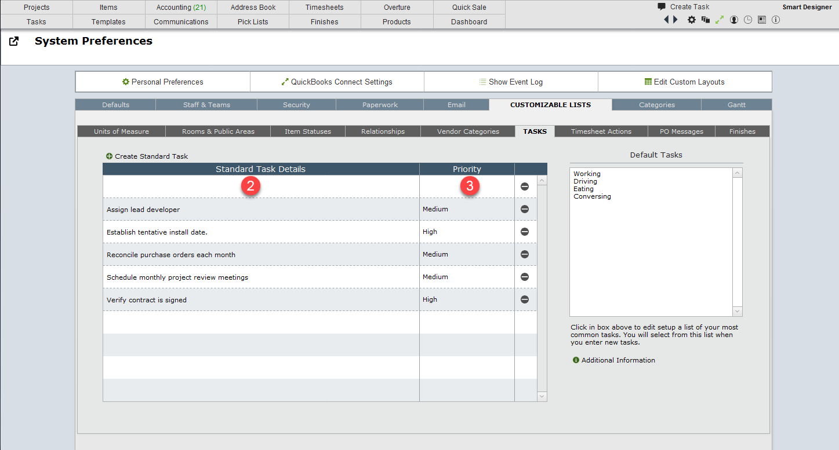Open the Personal Preferences button
Screen dimensions: 839x450
163,82
